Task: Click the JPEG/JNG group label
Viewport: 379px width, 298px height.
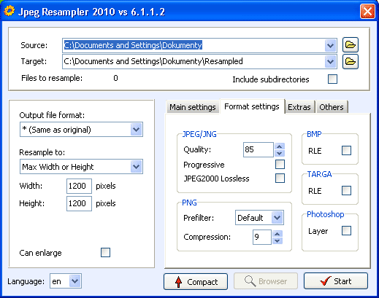Action: tap(199, 134)
